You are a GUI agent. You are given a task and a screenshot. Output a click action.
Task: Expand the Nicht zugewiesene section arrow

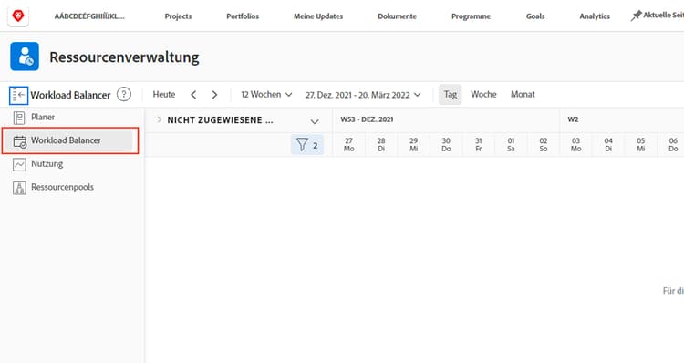160,119
